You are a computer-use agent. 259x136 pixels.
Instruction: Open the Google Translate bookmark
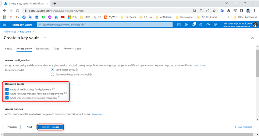[30, 17]
